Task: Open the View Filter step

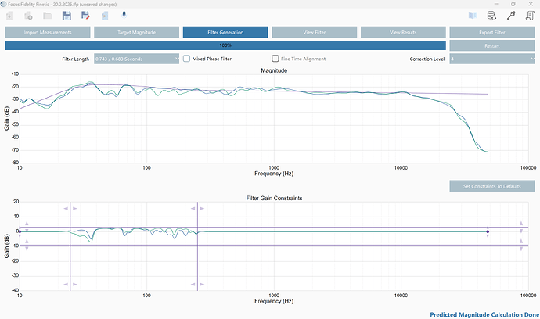Action: pos(314,32)
